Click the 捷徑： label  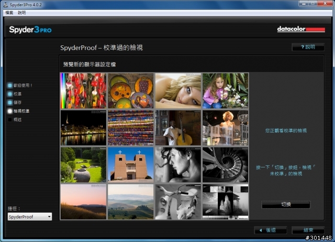(x=14, y=209)
